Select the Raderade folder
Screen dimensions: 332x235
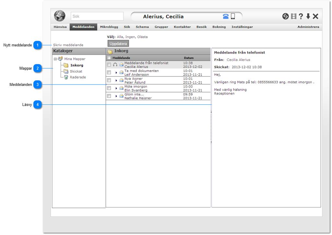(x=78, y=77)
